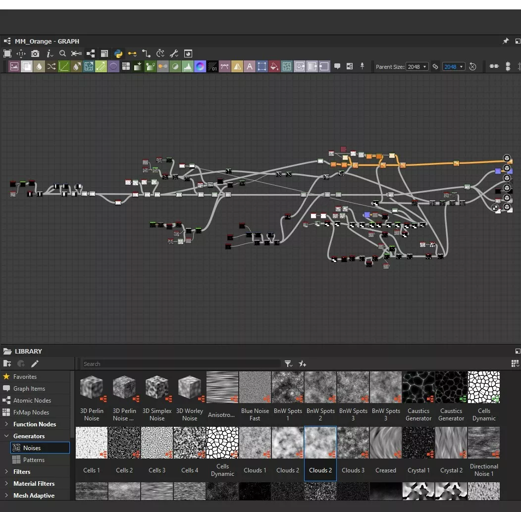Screen dimensions: 521x512
Task: Toggle the graph info display icon
Action: point(49,53)
